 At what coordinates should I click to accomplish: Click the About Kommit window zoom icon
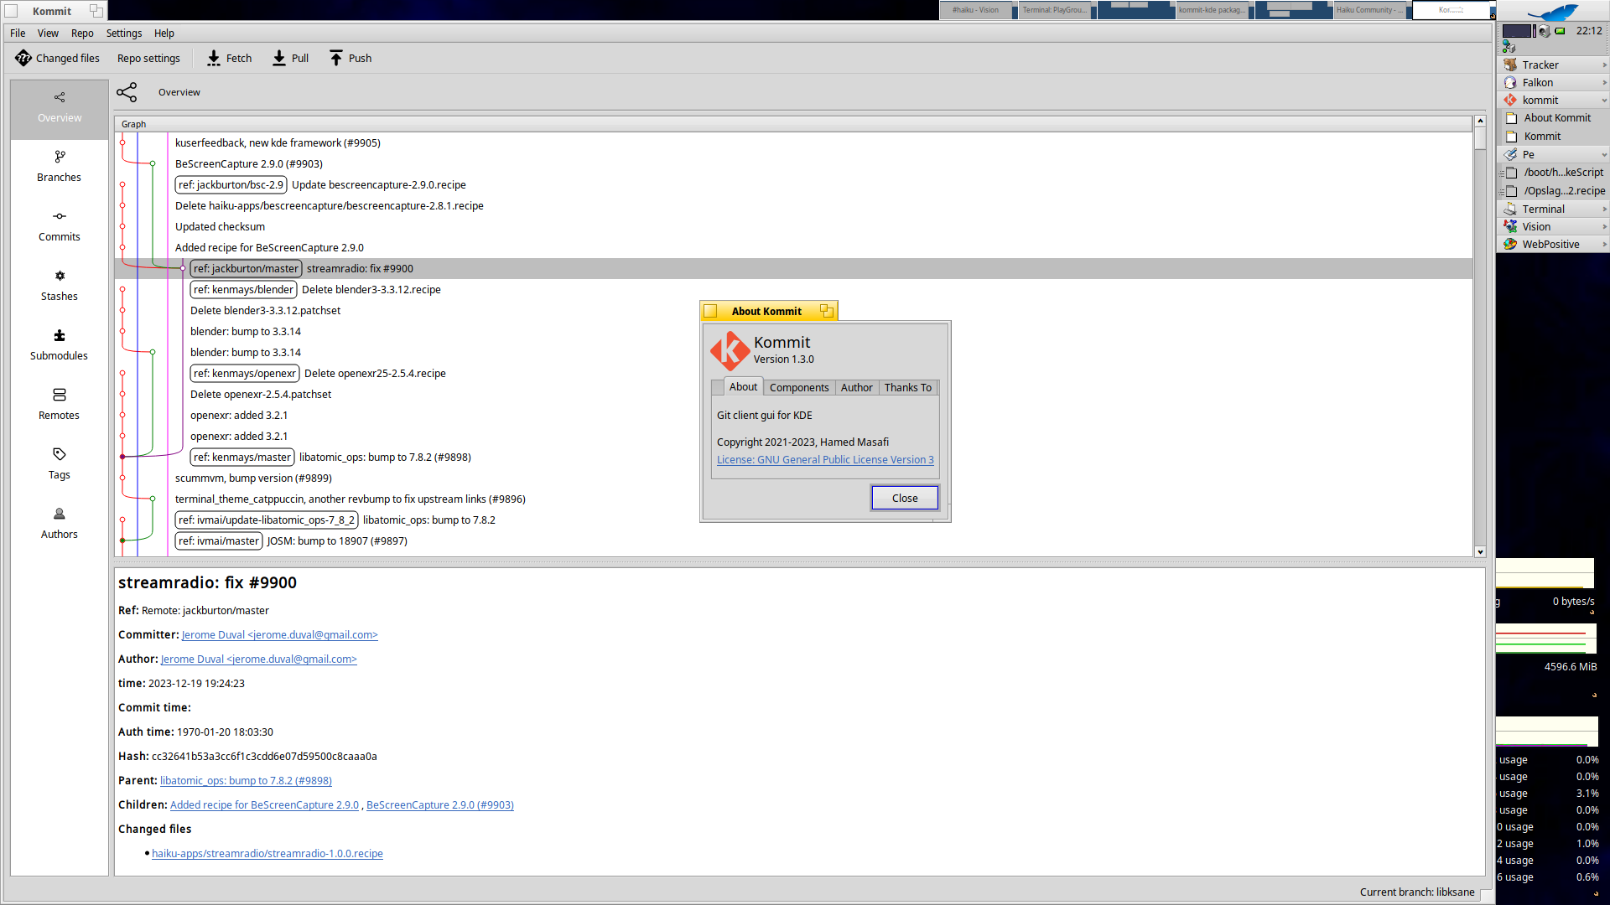(826, 311)
